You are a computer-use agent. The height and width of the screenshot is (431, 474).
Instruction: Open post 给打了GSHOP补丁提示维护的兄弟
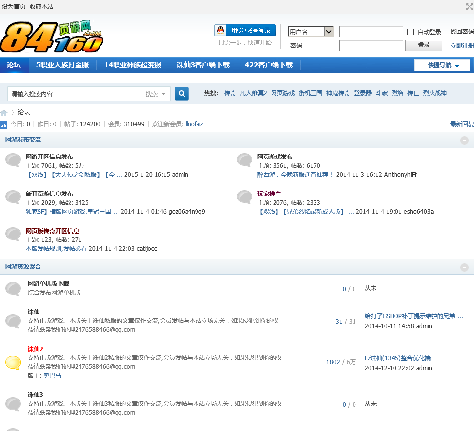click(414, 316)
